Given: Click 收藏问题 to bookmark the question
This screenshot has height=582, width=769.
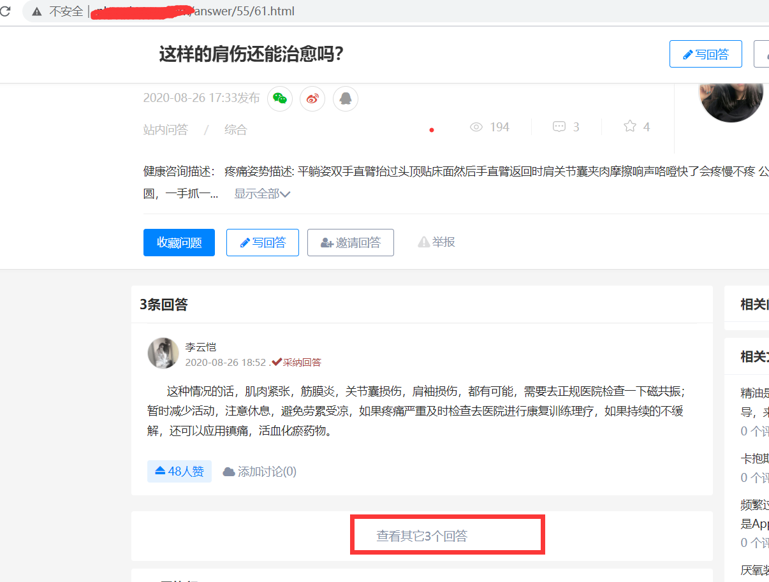Looking at the screenshot, I should [179, 243].
